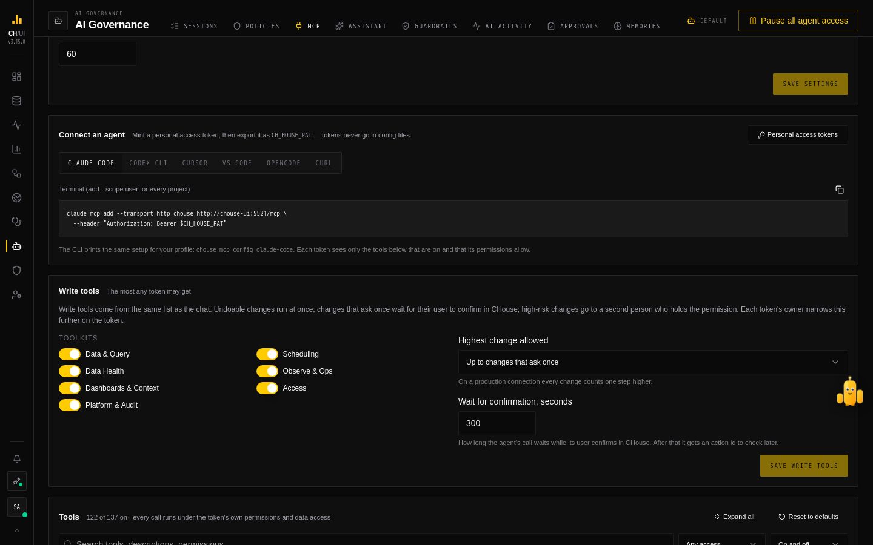Viewport: 873px width, 545px height.
Task: Open the Highest change allowed dropdown
Action: [653, 362]
